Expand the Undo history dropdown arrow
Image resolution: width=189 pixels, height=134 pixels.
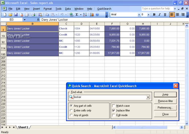pyautogui.click(x=66, y=15)
